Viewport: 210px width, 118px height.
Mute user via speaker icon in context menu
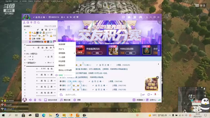click(56, 75)
